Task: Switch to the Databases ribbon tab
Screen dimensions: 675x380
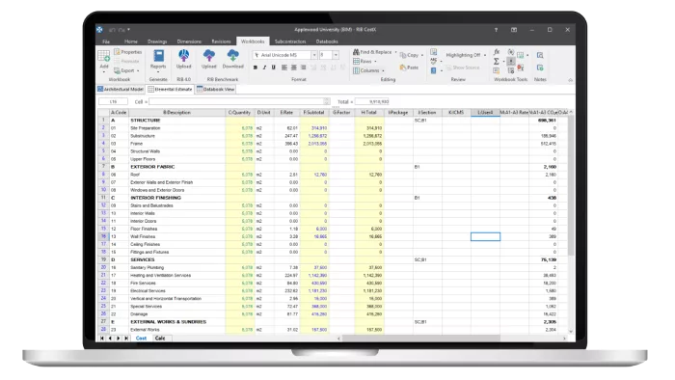Action: [327, 41]
